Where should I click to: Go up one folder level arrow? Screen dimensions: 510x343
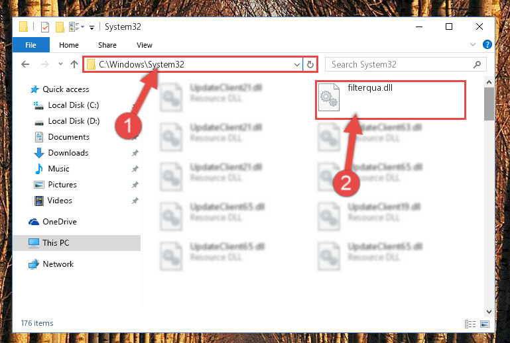coord(74,64)
